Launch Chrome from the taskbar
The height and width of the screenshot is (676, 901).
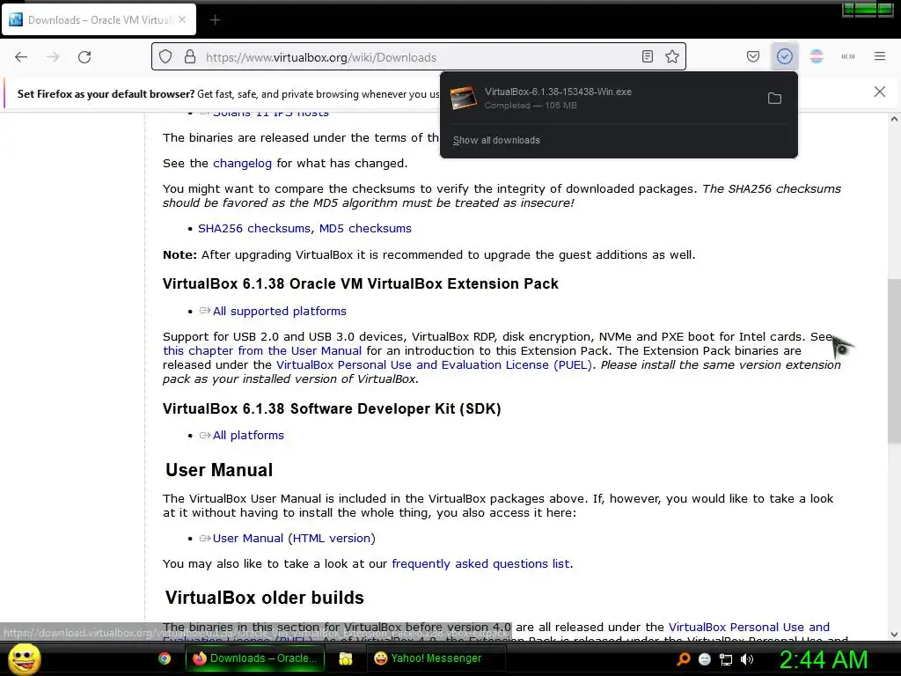pyautogui.click(x=165, y=658)
